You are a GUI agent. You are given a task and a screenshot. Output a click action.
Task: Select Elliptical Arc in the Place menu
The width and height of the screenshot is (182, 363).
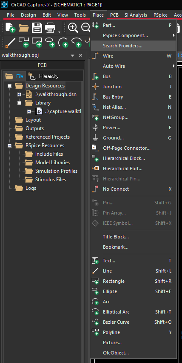coord(134,312)
